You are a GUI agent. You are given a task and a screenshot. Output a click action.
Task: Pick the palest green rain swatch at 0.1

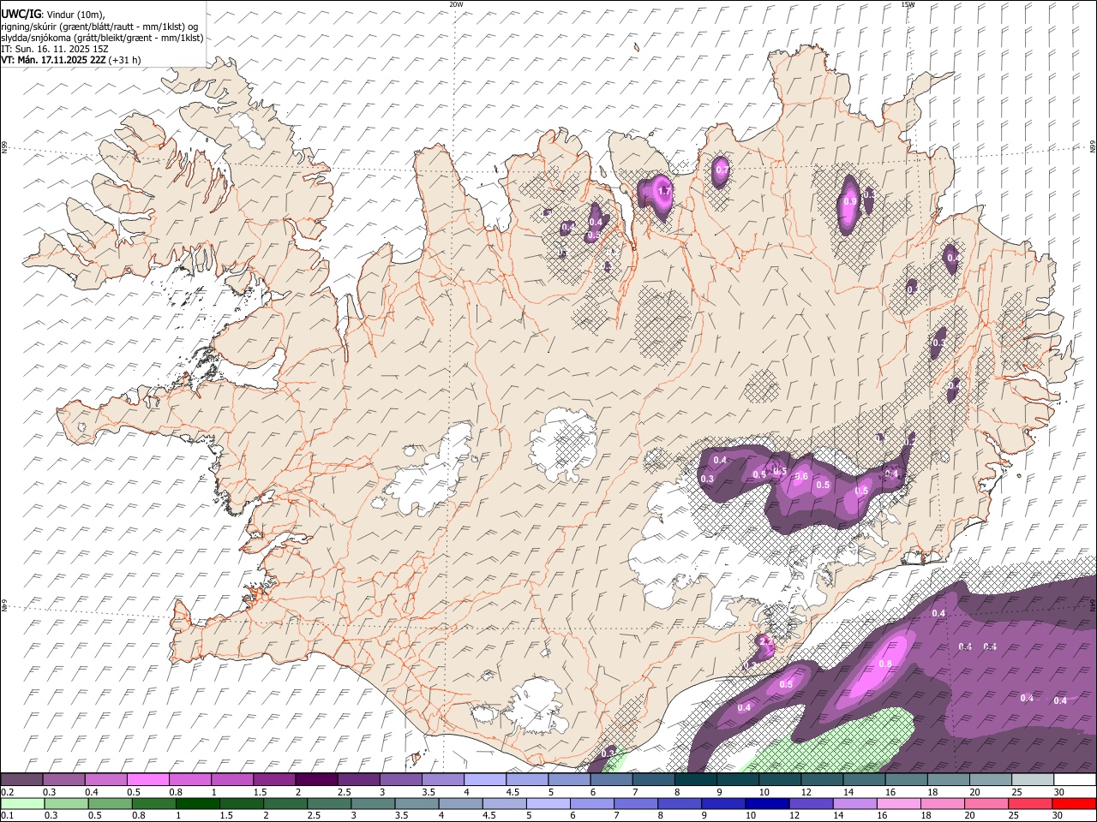[x=22, y=803]
